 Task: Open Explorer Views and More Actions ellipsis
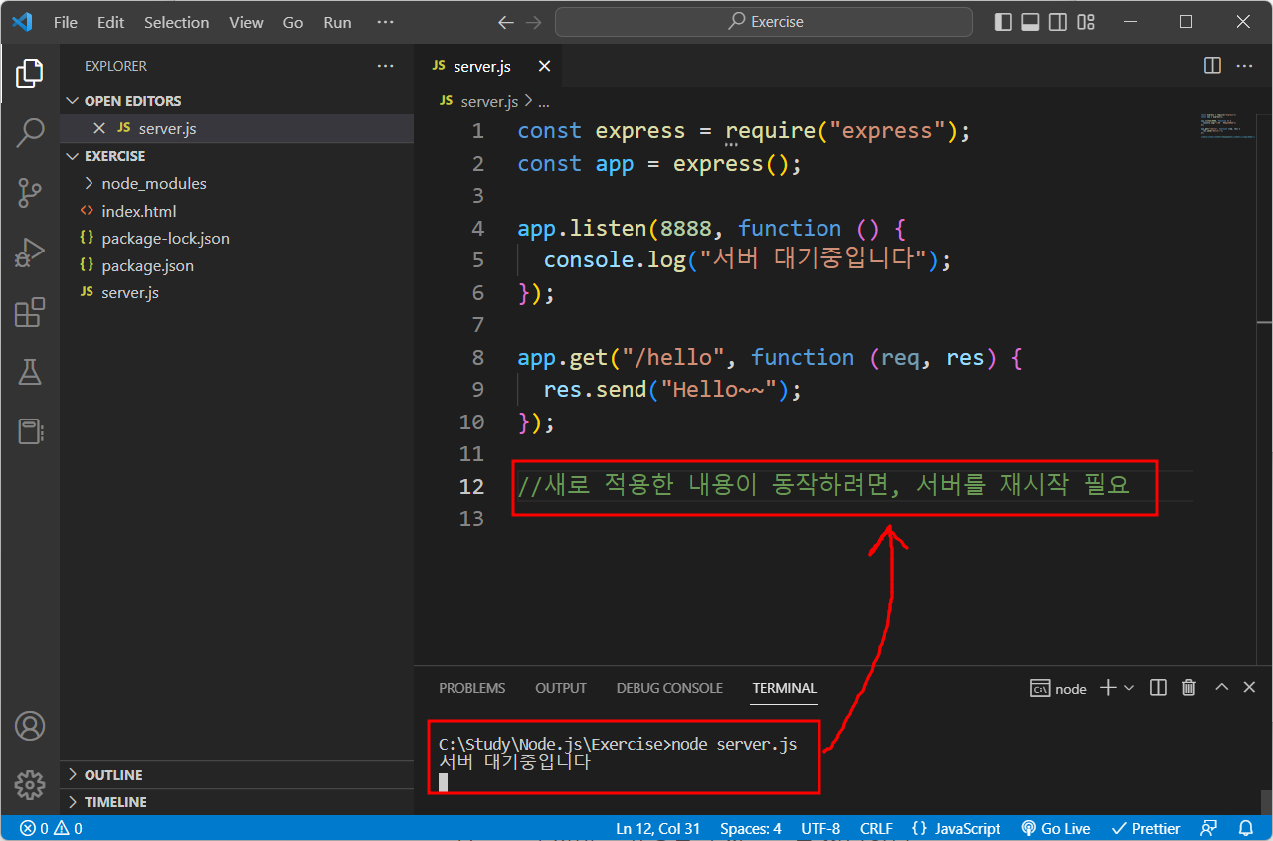pos(386,66)
